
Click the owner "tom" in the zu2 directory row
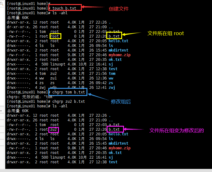coord(42,74)
